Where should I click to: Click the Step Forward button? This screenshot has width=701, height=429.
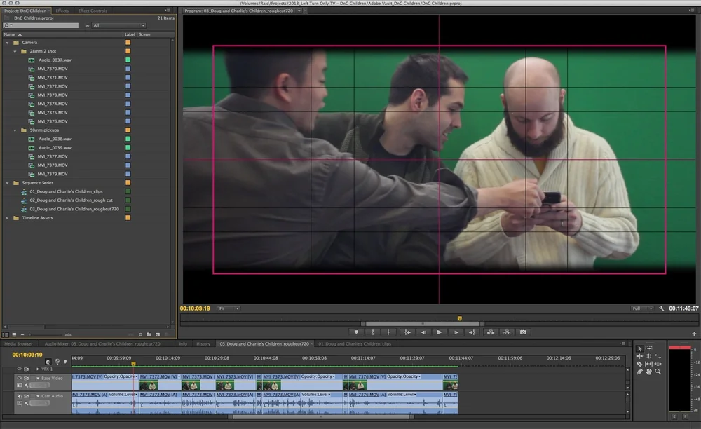(455, 332)
